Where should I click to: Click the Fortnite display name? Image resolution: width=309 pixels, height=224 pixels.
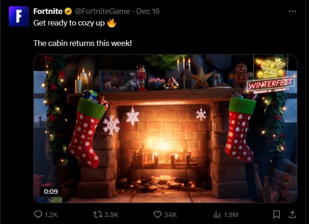pos(48,11)
